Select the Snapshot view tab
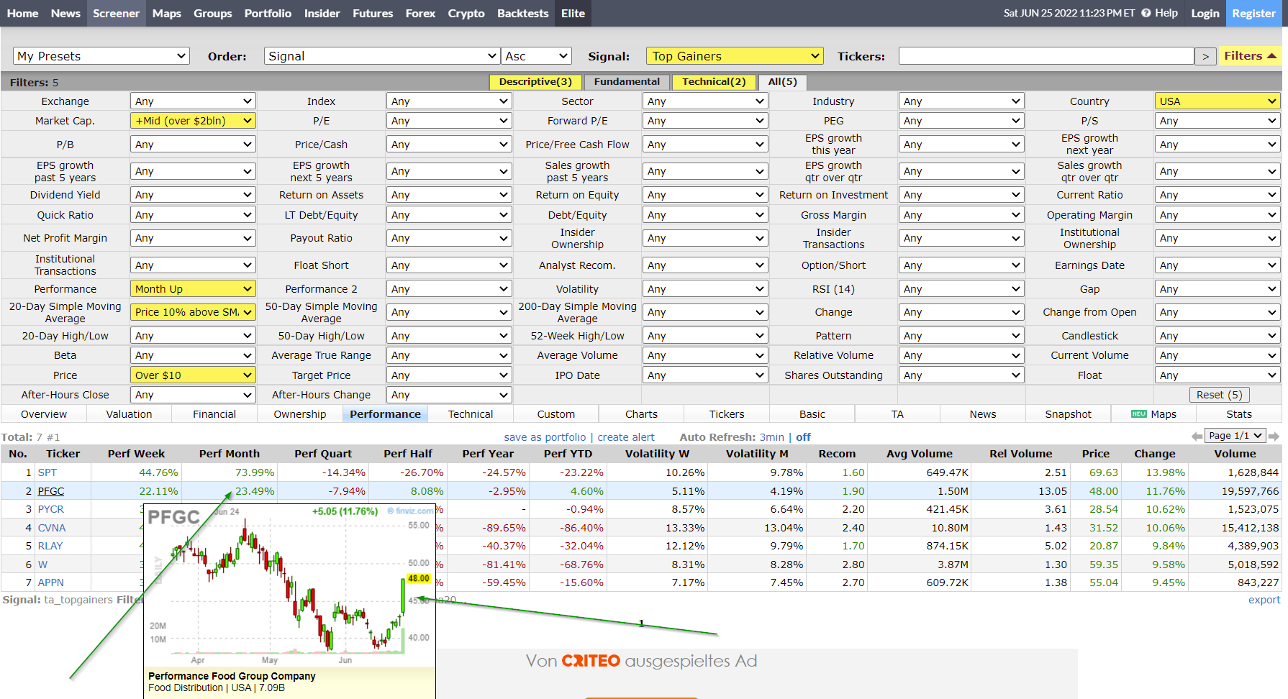The height and width of the screenshot is (699, 1288). pyautogui.click(x=1069, y=414)
